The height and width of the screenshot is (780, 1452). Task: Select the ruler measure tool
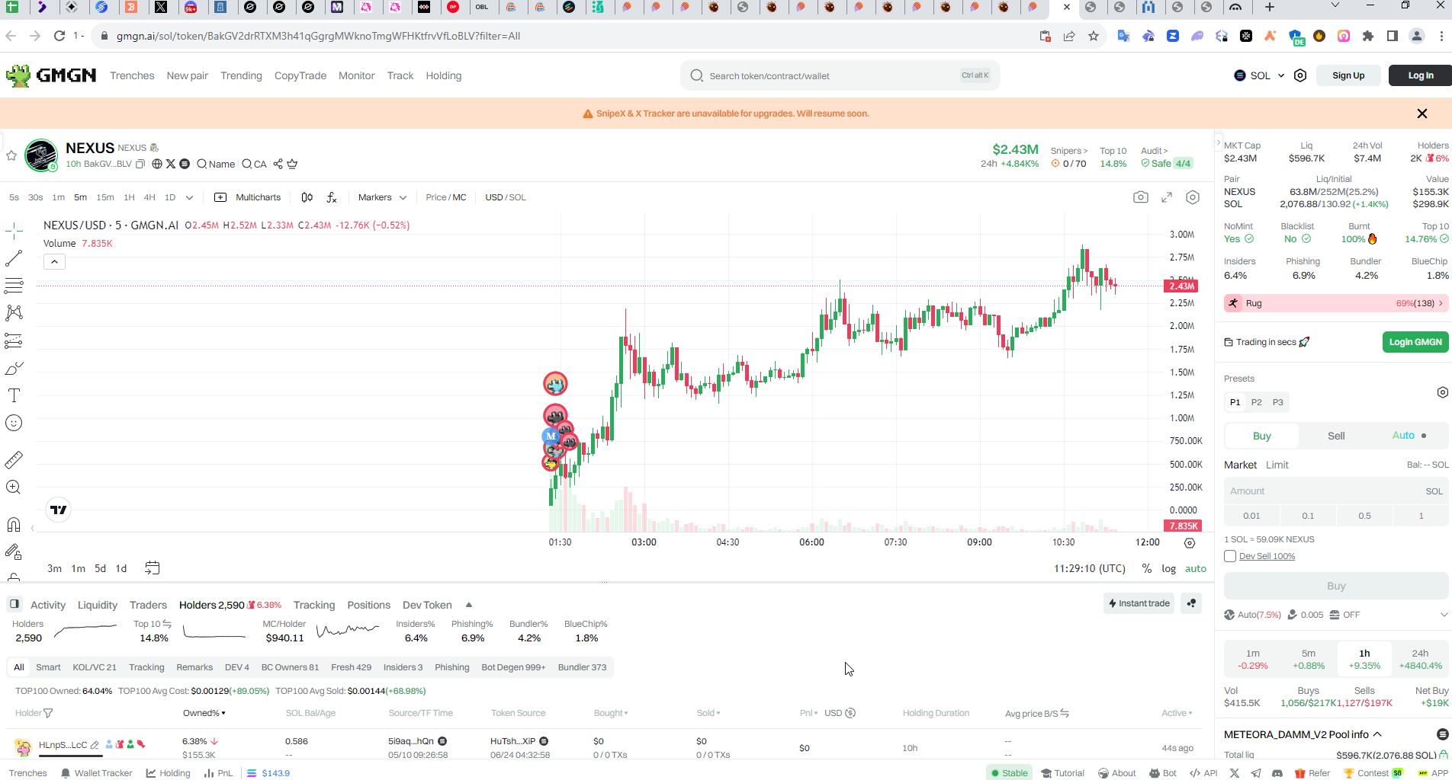14,460
